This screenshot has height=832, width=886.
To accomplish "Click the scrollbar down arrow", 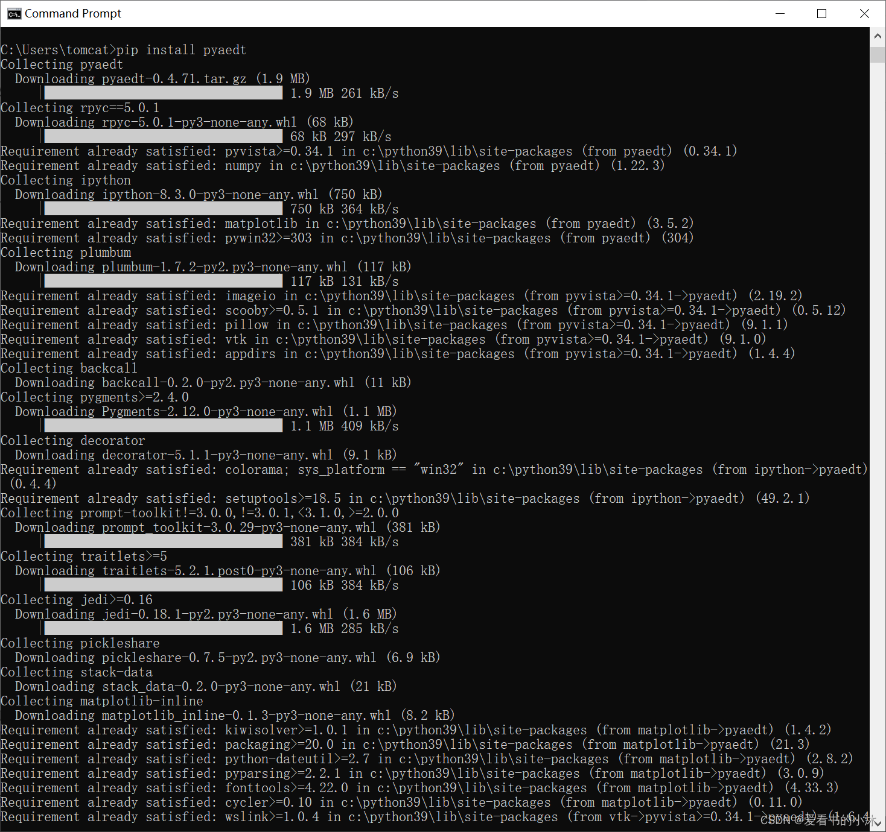I will [x=878, y=823].
